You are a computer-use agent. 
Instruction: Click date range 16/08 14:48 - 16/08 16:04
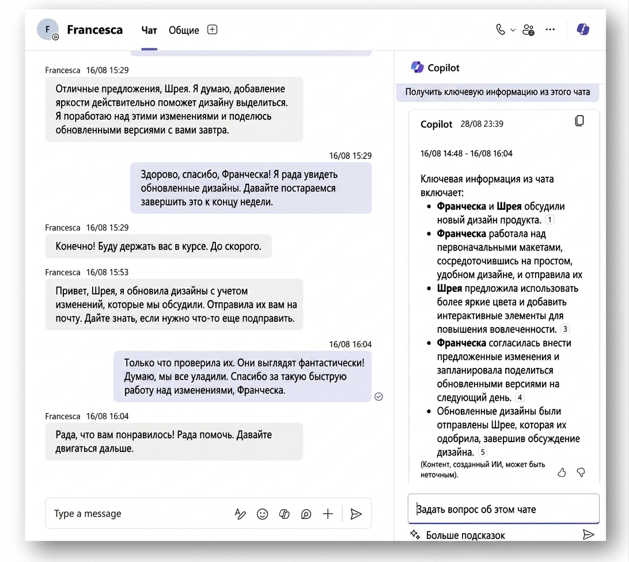click(x=466, y=154)
